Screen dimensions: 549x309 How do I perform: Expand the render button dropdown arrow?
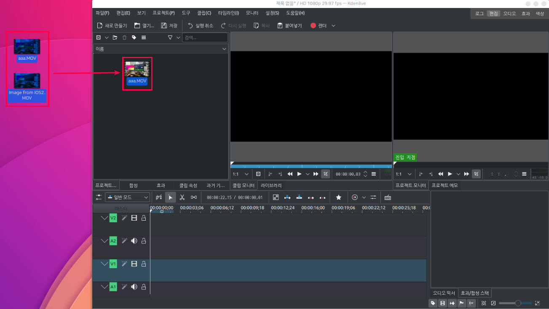coord(334,26)
